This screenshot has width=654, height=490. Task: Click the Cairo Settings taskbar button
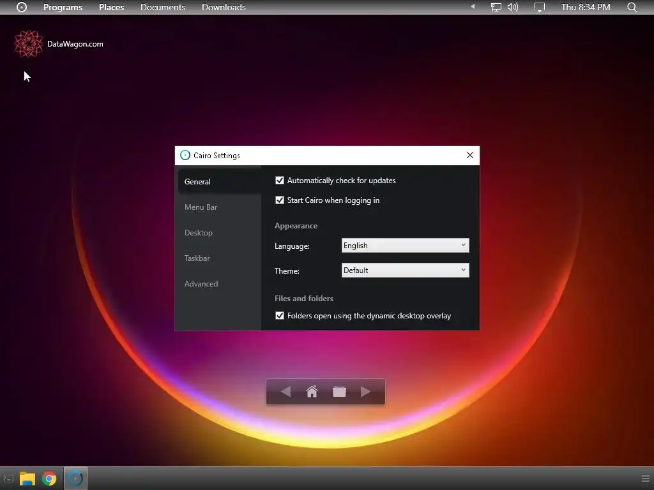75,479
